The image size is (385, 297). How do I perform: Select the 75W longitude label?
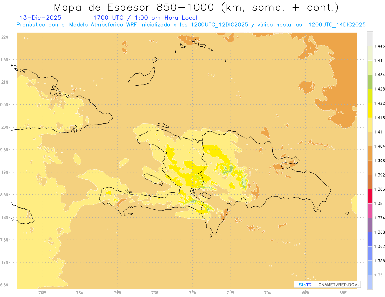click(80, 293)
